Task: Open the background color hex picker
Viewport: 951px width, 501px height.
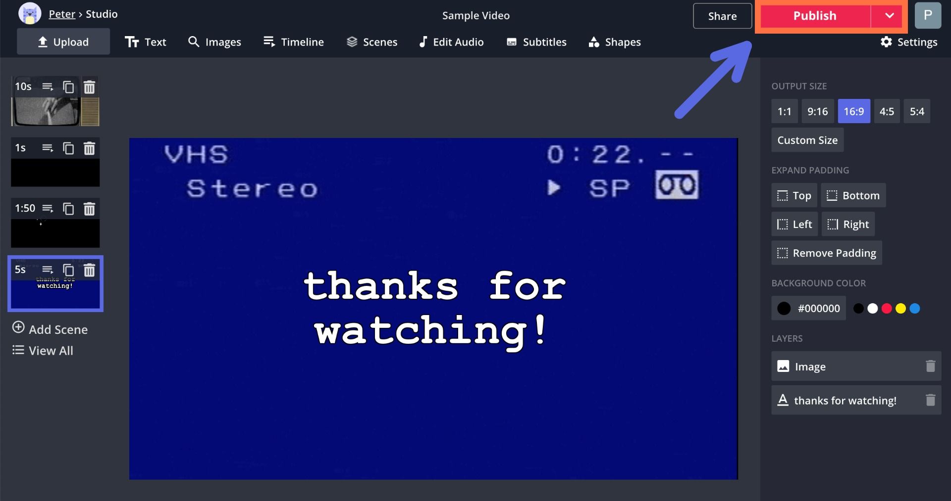Action: tap(808, 309)
